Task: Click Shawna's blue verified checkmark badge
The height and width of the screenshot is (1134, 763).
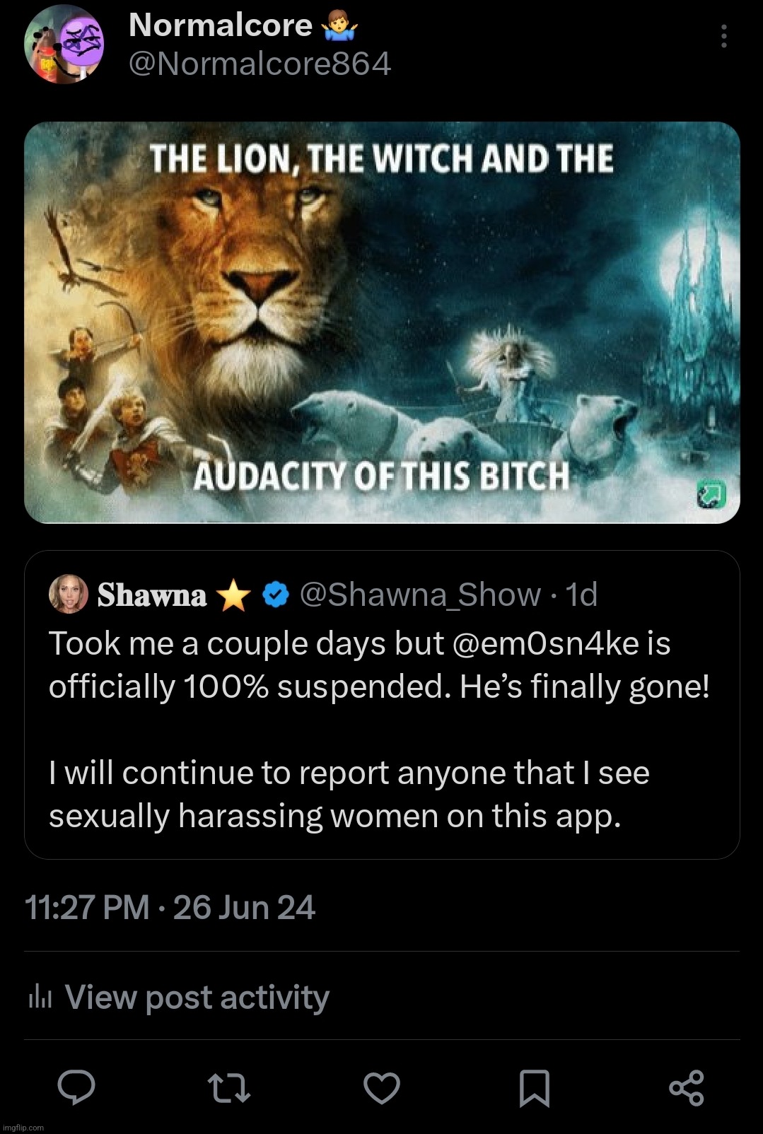Action: 276,595
